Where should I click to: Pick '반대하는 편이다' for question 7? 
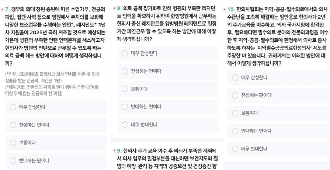click(56, 161)
